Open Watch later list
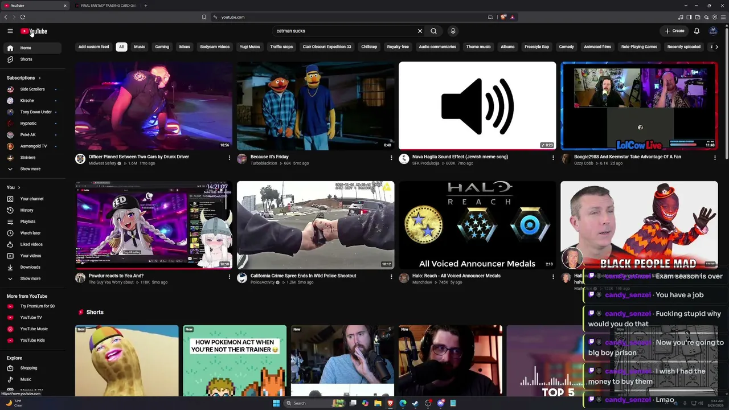Screen dimensions: 729x410 point(32,233)
